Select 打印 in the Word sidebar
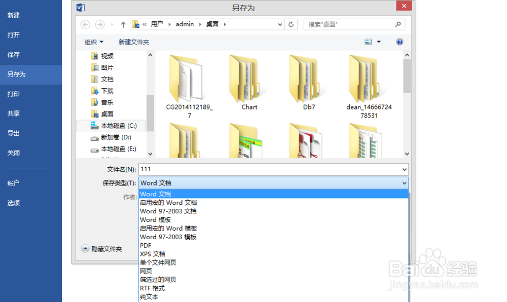This screenshot has height=302, width=507. 14,94
